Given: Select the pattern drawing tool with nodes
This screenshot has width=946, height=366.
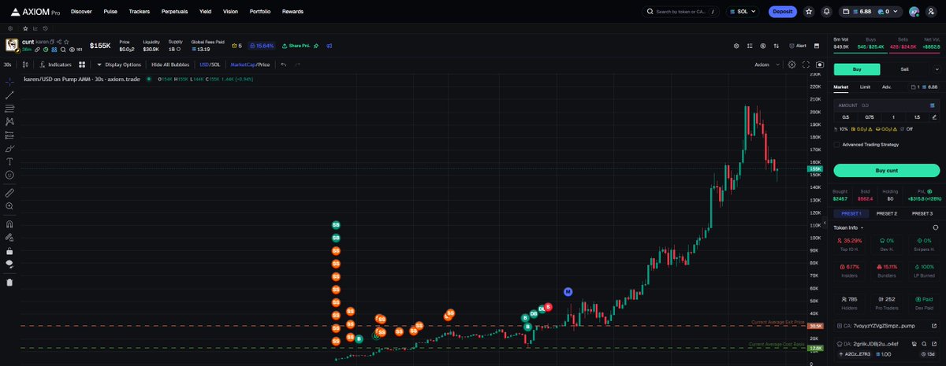Looking at the screenshot, I should tap(9, 121).
